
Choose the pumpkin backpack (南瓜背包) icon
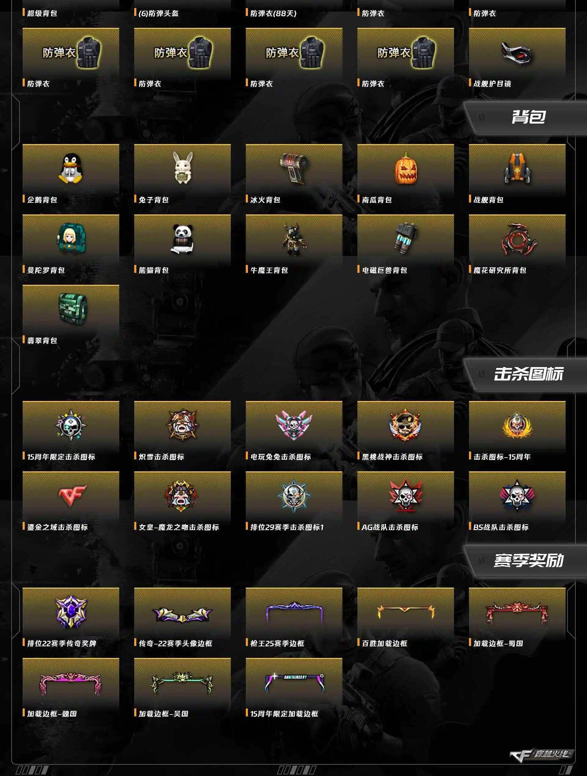point(406,169)
